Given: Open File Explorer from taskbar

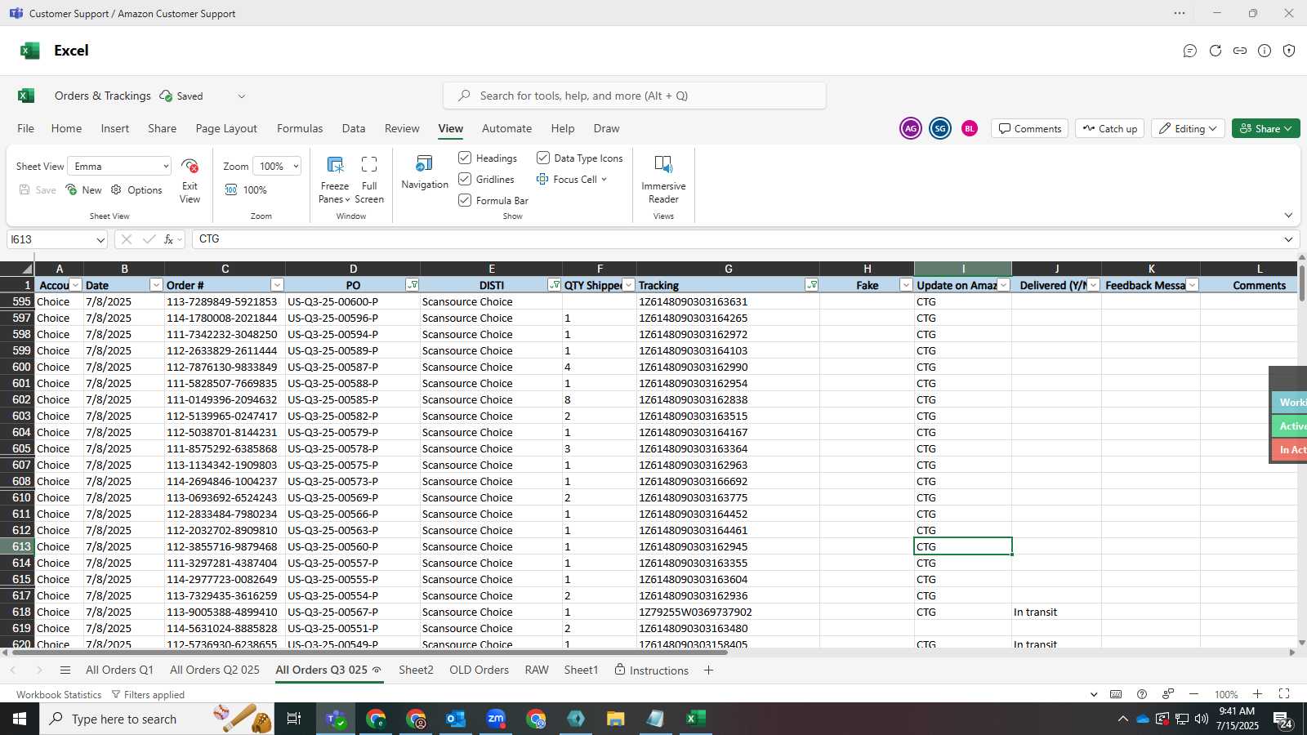Looking at the screenshot, I should pyautogui.click(x=616, y=719).
